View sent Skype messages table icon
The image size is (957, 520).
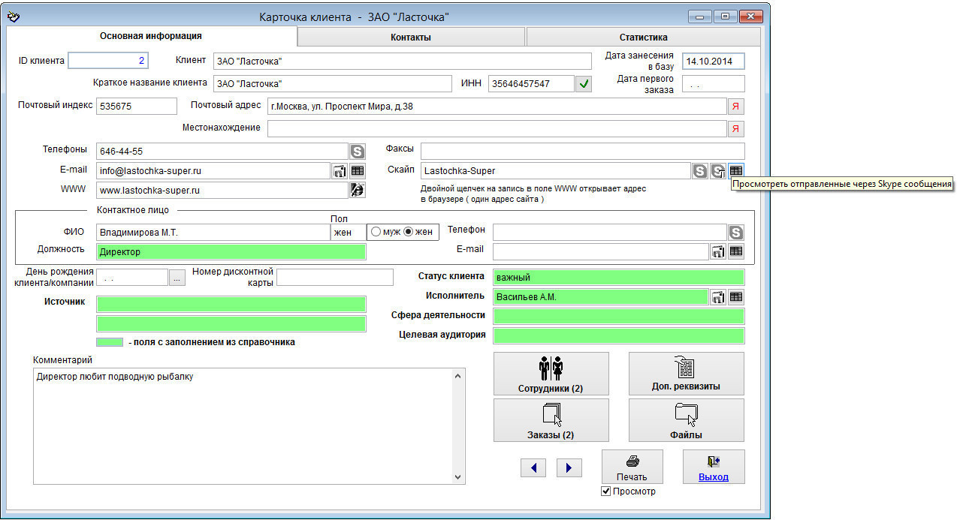[736, 171]
